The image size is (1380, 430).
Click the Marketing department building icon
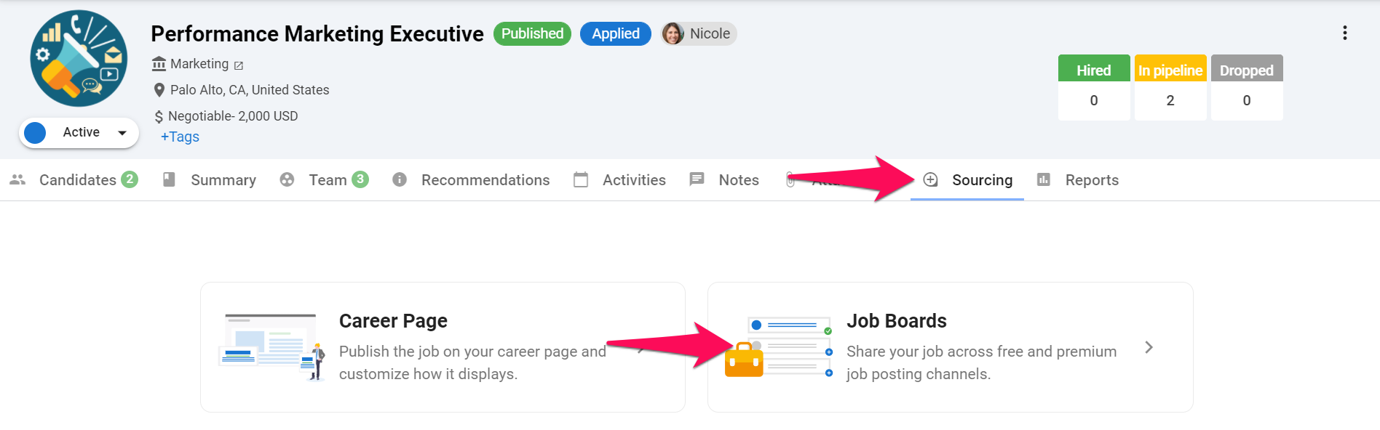[159, 64]
